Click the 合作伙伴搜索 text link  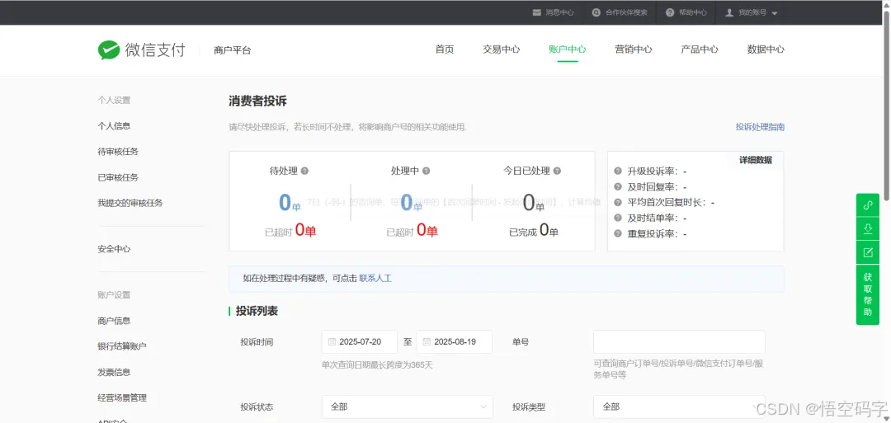[x=626, y=12]
